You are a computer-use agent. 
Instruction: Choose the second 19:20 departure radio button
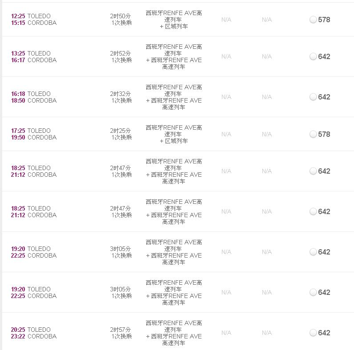(x=313, y=292)
